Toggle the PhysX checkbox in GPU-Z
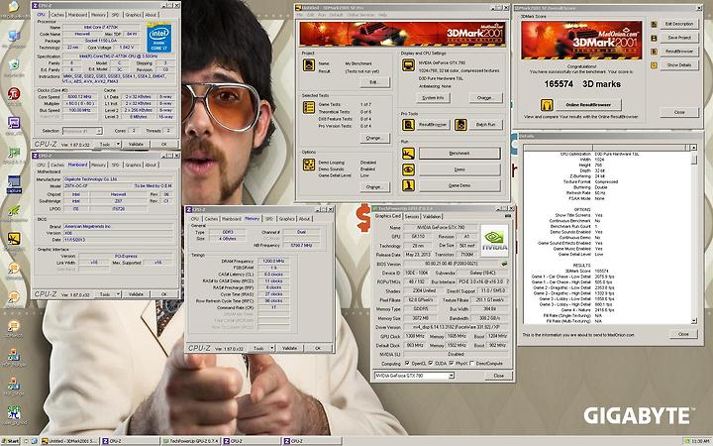 coord(452,363)
